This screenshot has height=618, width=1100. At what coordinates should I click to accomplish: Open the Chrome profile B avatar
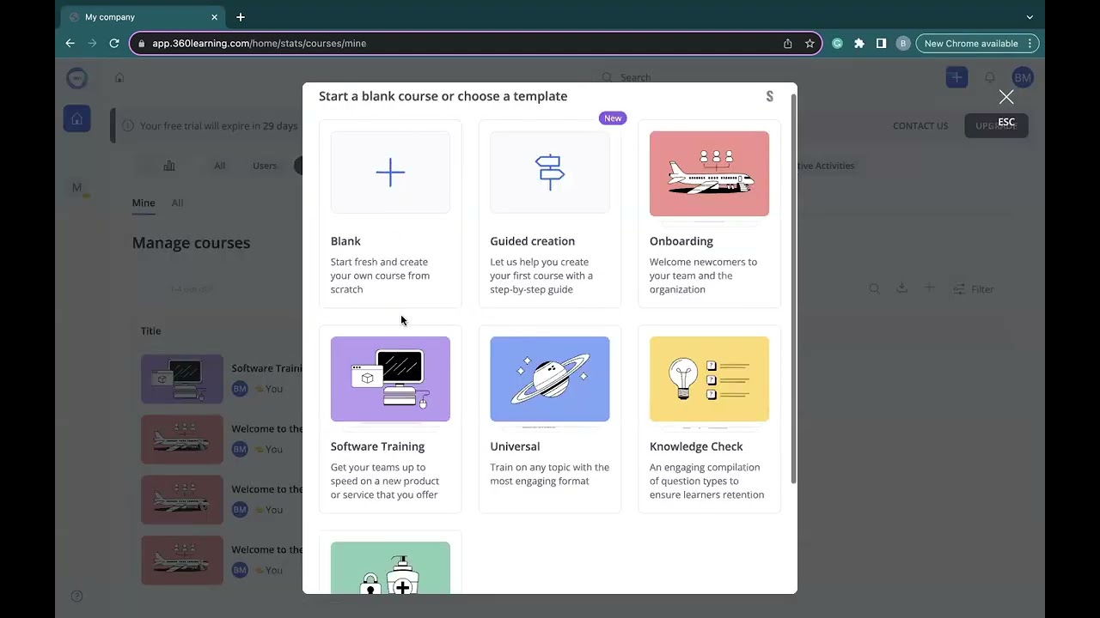click(902, 43)
